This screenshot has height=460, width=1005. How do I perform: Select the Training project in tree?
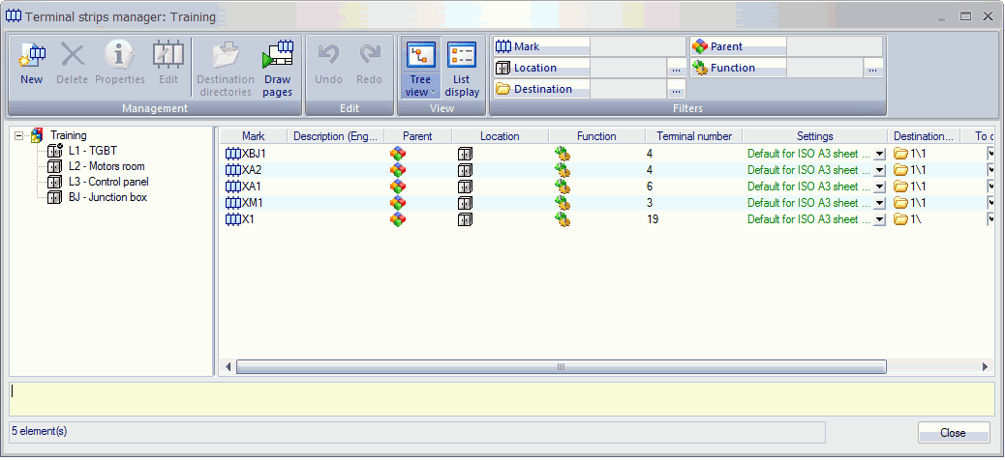click(69, 135)
